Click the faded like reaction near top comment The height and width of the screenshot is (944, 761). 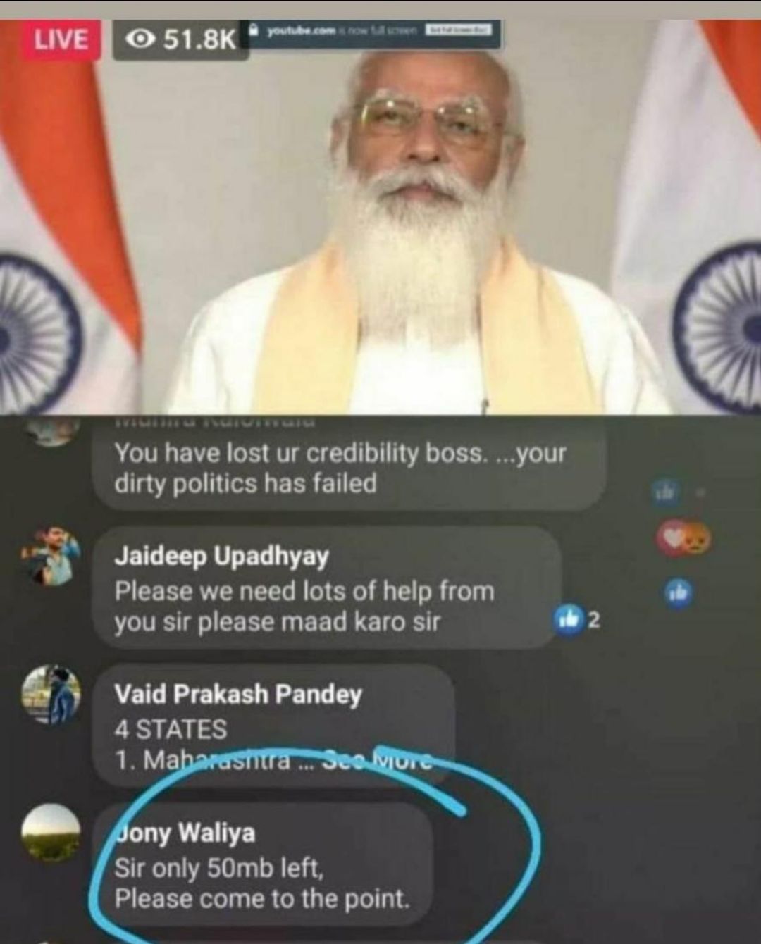point(666,491)
